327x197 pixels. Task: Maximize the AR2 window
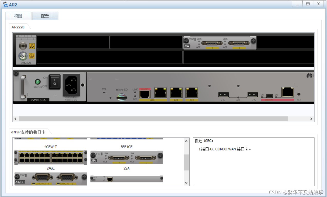pos(308,4)
